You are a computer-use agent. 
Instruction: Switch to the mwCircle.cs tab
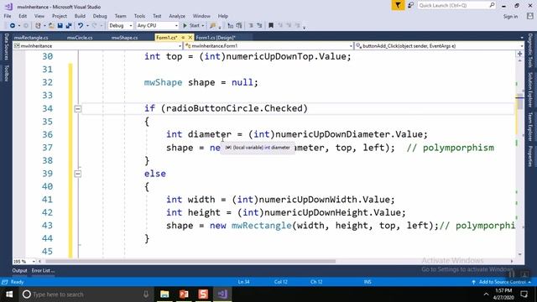[80, 38]
